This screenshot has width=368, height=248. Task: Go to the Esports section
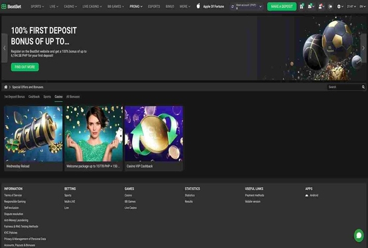(x=154, y=7)
